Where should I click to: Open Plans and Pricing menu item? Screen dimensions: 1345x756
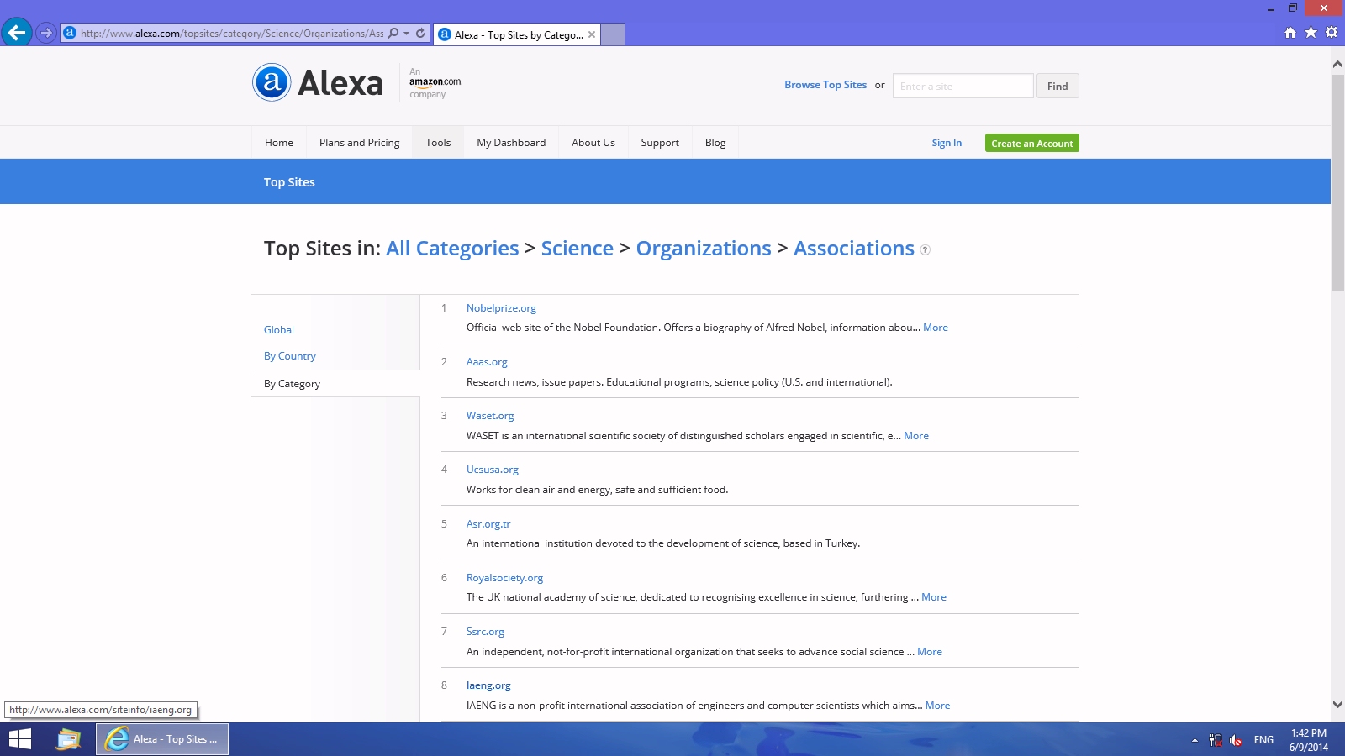360,143
